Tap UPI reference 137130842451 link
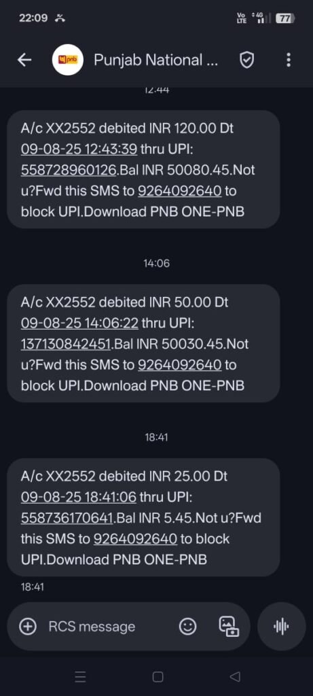The height and width of the screenshot is (696, 313). 65,344
